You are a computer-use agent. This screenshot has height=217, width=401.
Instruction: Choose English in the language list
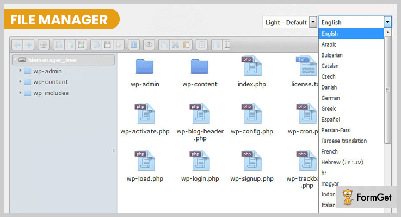351,34
